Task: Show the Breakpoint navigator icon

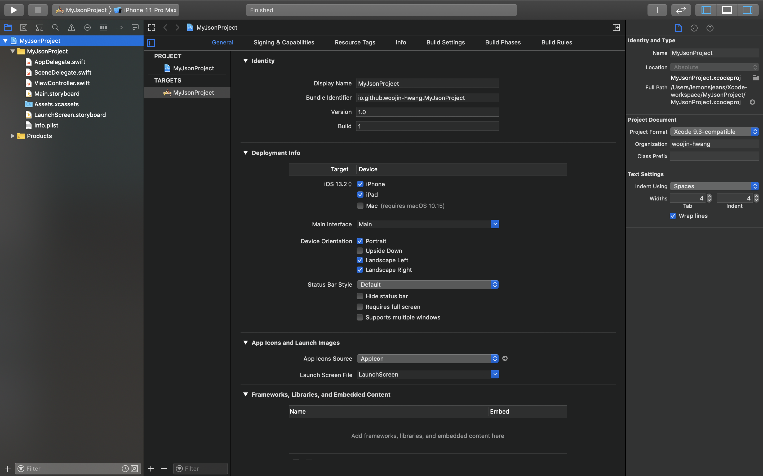Action: (119, 28)
